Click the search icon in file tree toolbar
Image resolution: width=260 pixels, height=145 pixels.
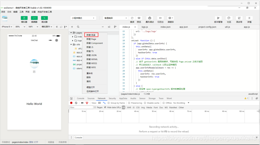tap(78, 27)
